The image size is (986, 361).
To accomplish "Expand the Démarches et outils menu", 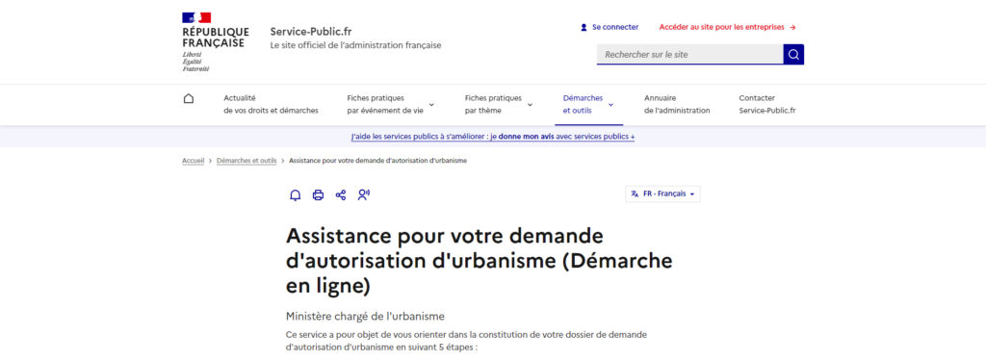I will (588, 104).
